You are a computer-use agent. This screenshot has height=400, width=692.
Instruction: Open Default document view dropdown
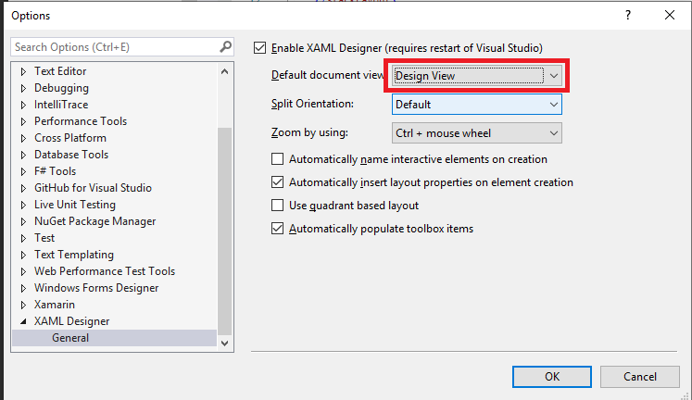(x=477, y=76)
